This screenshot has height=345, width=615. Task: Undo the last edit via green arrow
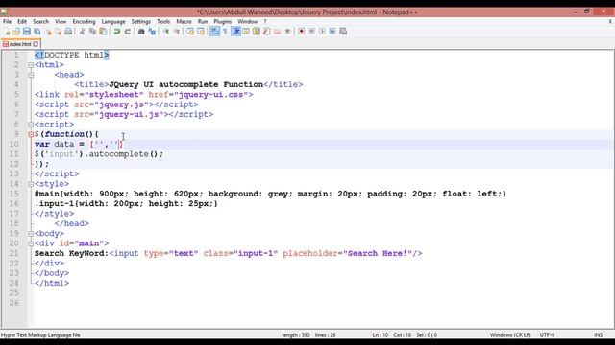pyautogui.click(x=117, y=32)
